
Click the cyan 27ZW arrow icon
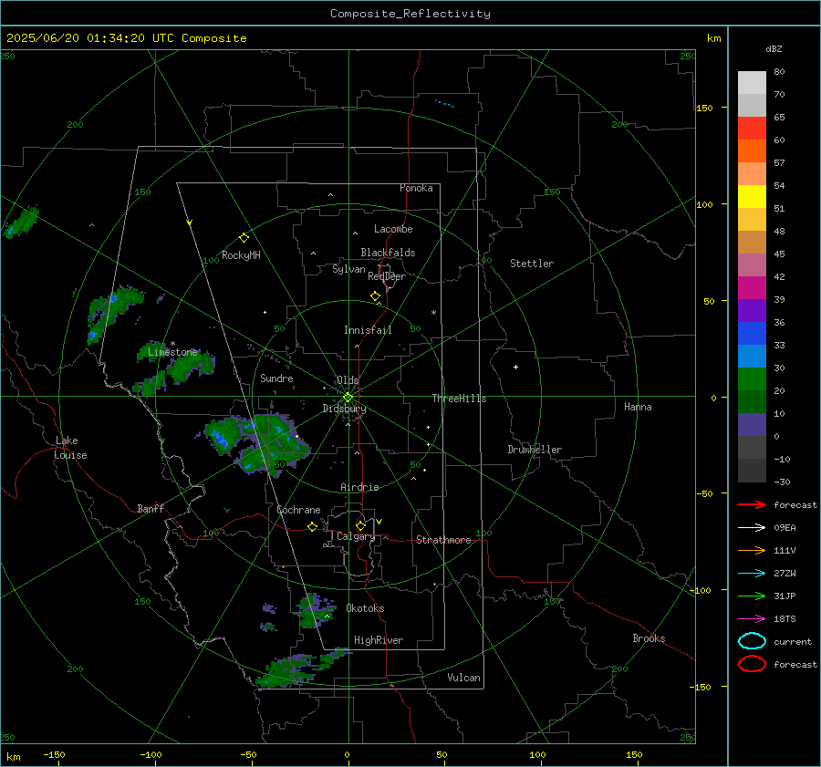click(x=752, y=574)
